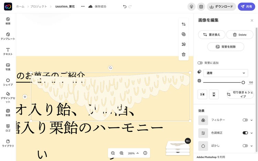The height and width of the screenshot is (161, 258).
Task: Click the info icon in zoom bar
Action: (145, 153)
